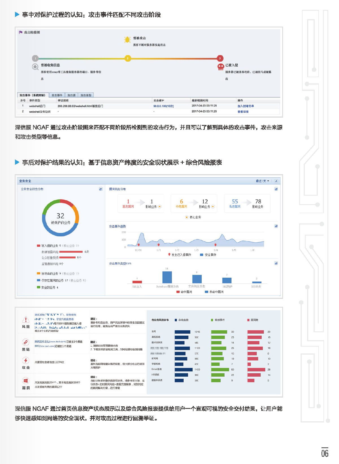Click the Database漏洞攻击 bar
Image resolution: width=339 pixels, height=464 pixels.
pyautogui.click(x=167, y=277)
